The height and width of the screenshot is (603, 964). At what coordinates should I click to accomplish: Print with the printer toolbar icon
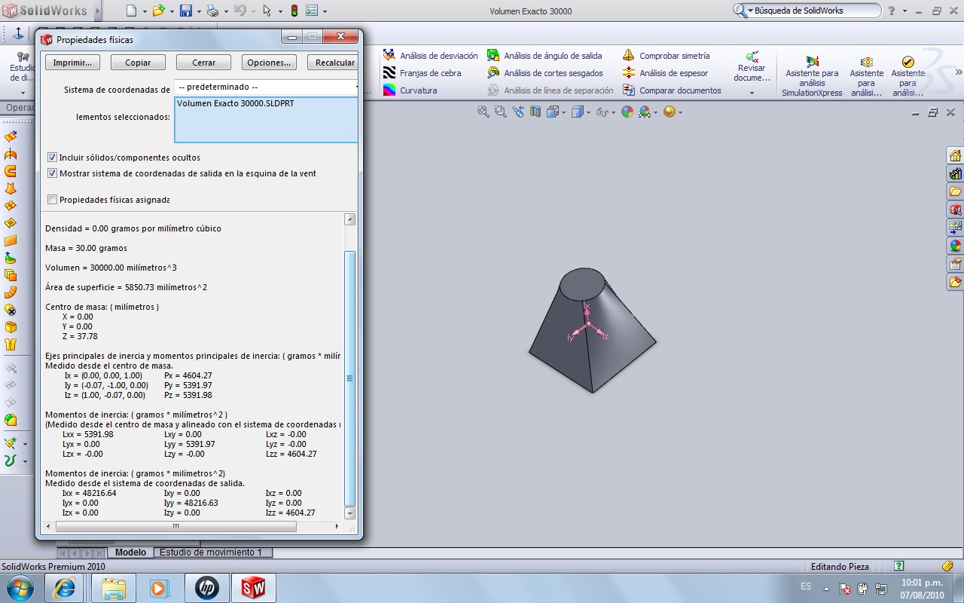pos(212,11)
